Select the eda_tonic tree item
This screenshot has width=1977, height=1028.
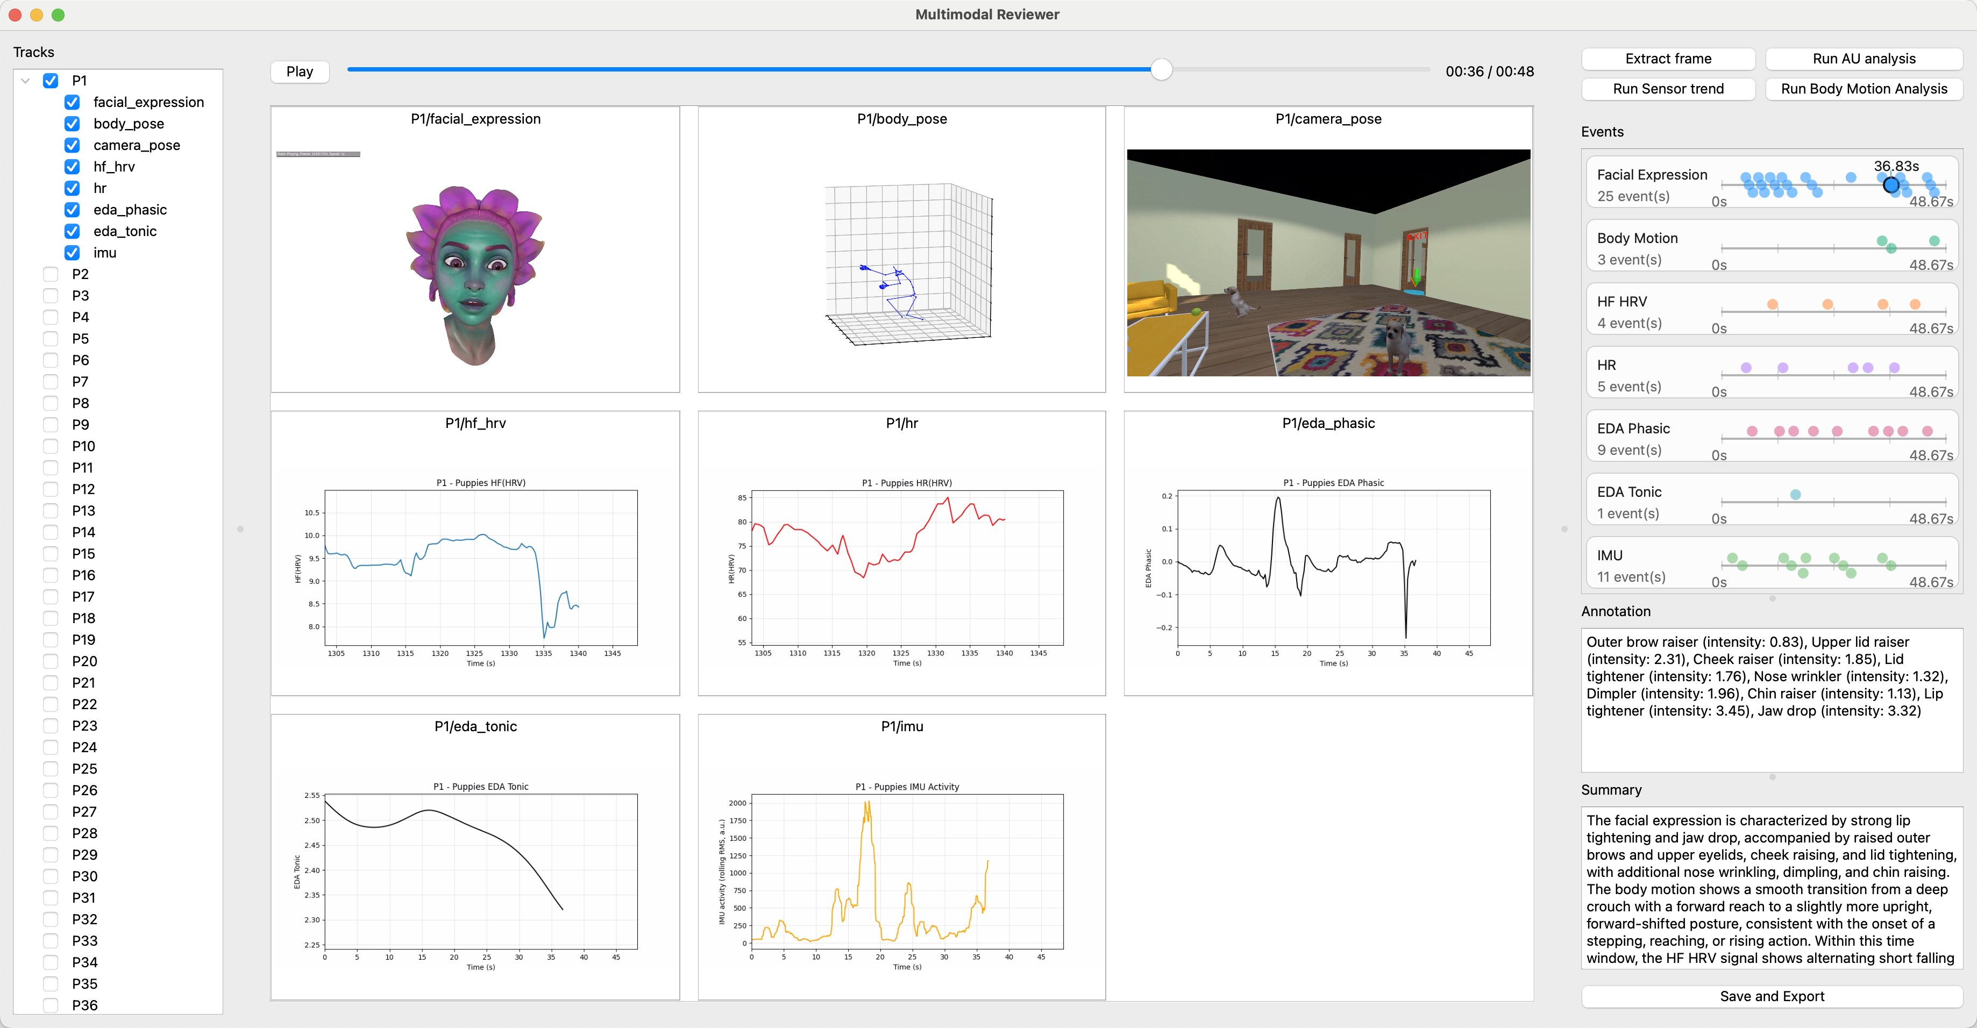[124, 231]
